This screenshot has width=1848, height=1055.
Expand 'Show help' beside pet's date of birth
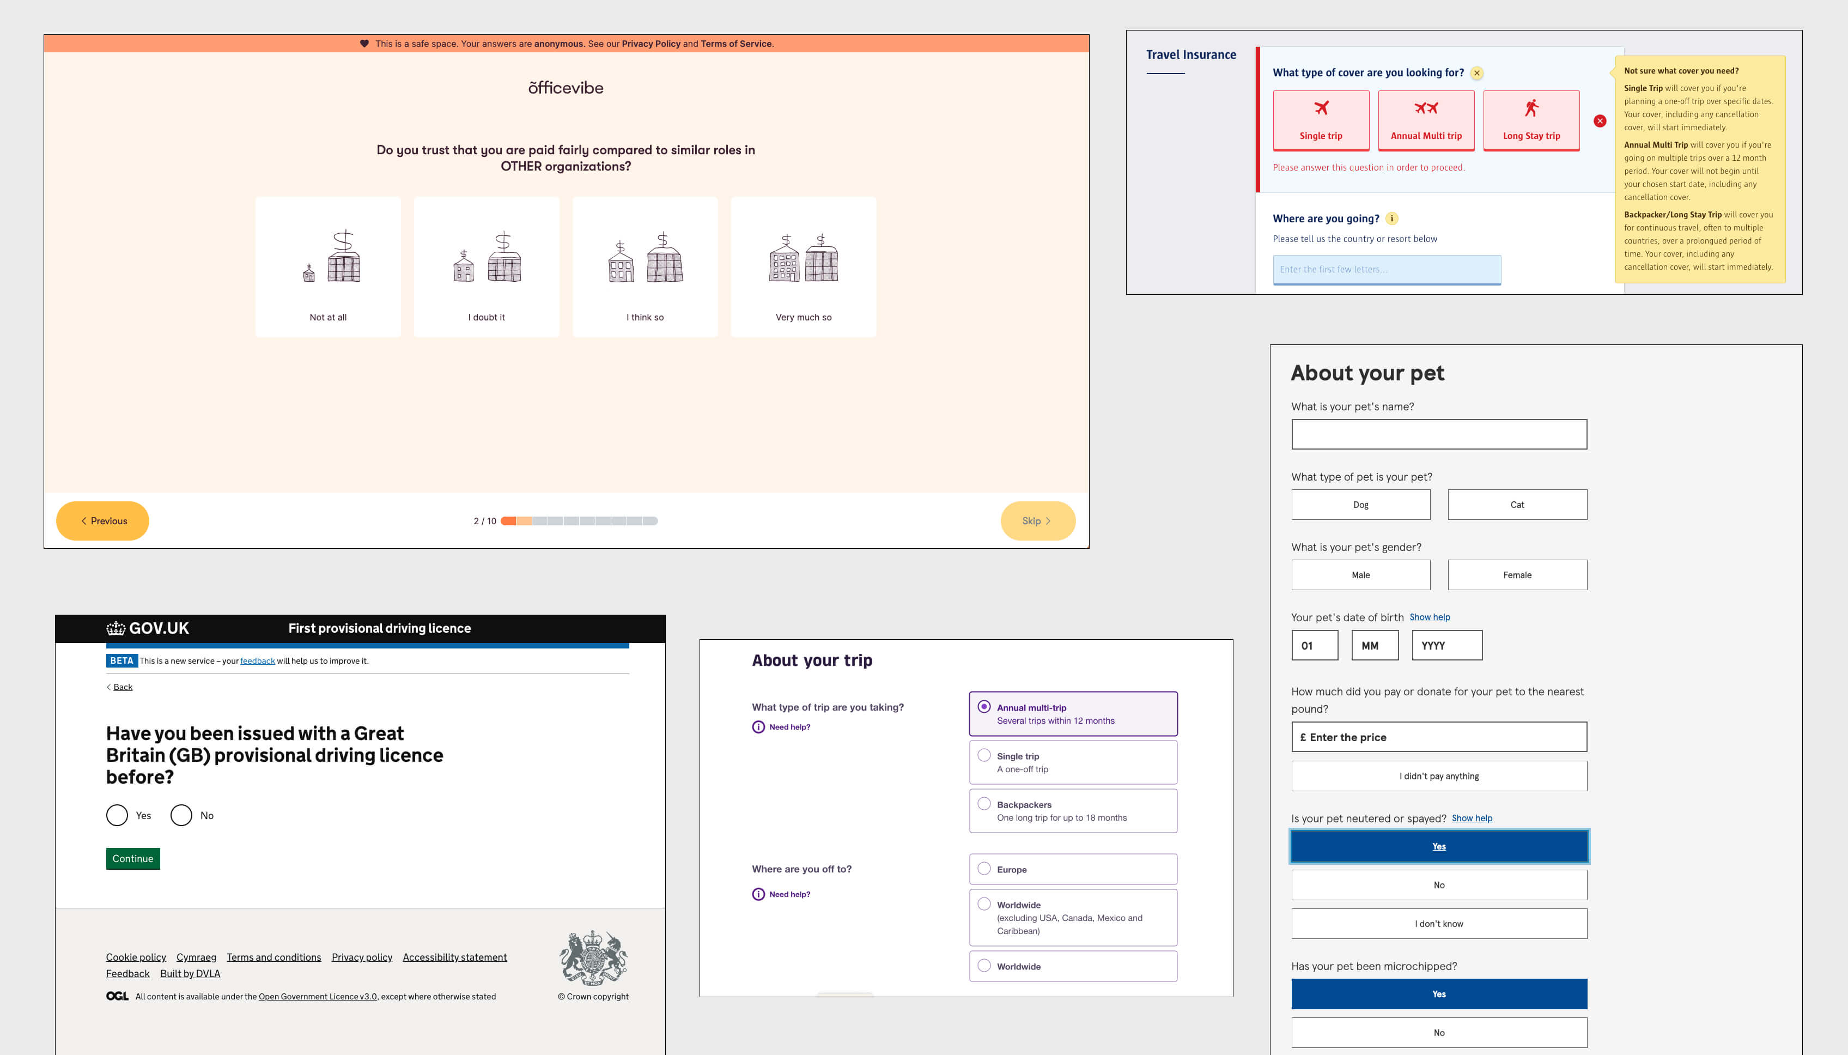coord(1429,617)
